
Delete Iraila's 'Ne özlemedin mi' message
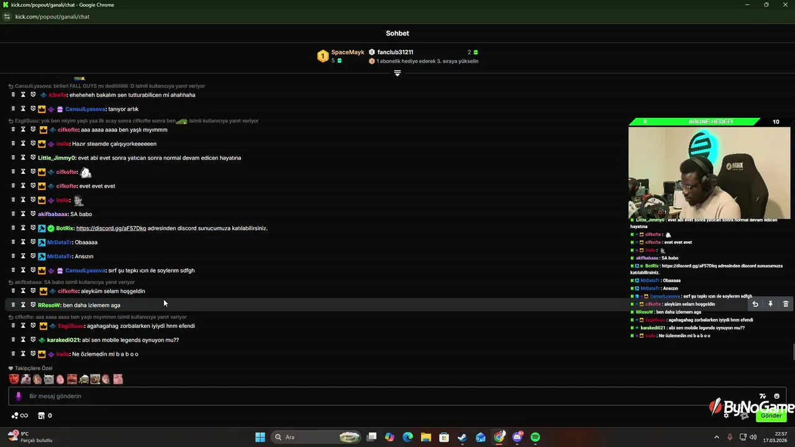coord(13,354)
